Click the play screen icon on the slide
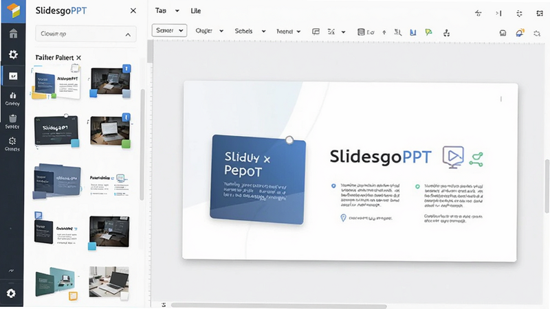This screenshot has height=309, width=550. [x=453, y=157]
